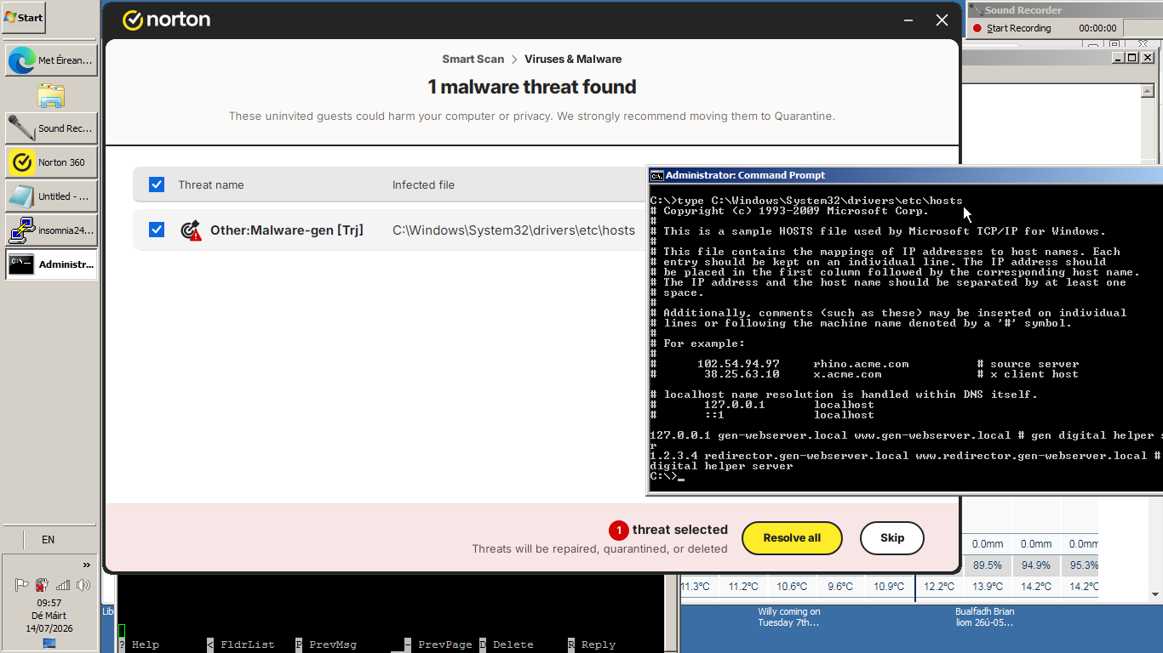
Task: Click the 10.6°C temperature cell
Action: pos(792,587)
